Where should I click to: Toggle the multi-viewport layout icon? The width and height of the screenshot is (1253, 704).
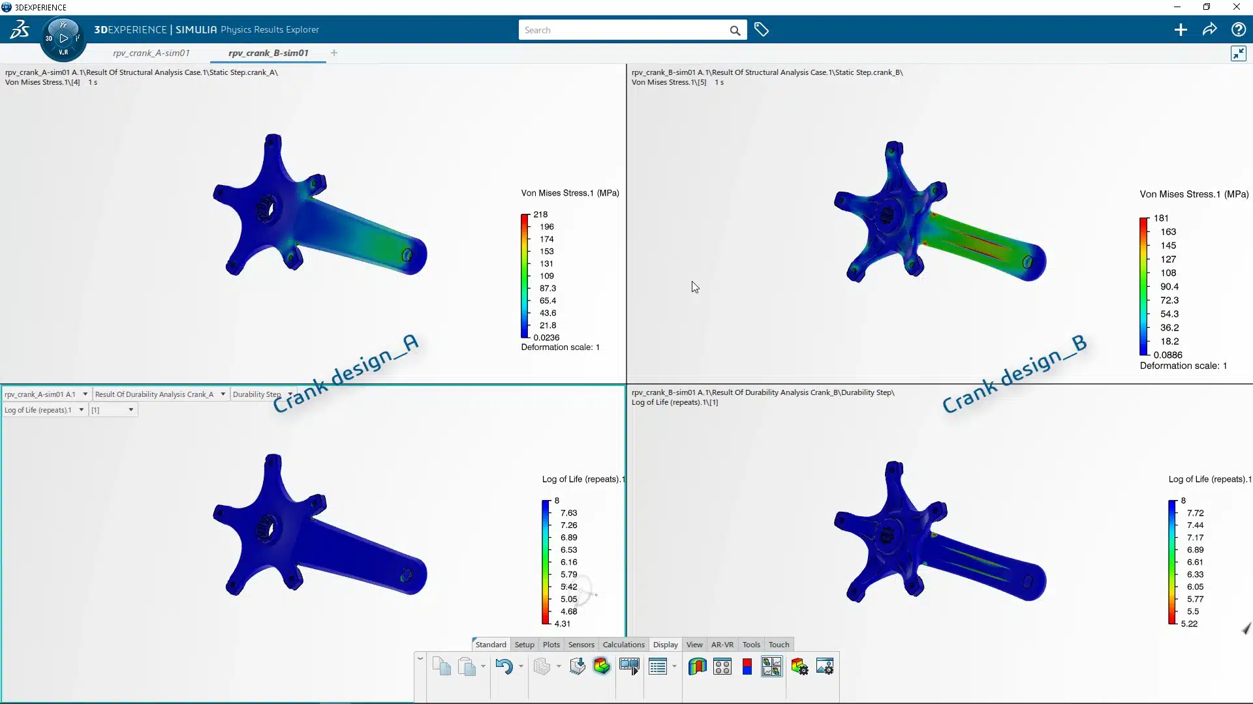[772, 666]
